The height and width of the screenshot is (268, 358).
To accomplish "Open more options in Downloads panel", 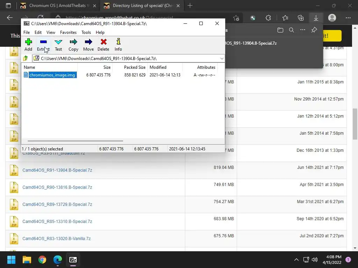I will point(303,30).
